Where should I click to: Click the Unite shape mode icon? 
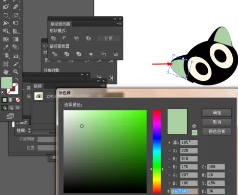tap(53, 38)
